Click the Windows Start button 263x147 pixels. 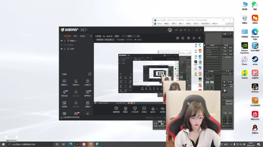click(x=3, y=144)
